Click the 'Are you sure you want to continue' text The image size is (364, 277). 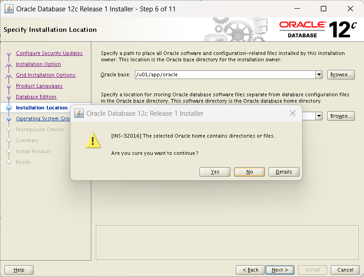click(x=155, y=153)
